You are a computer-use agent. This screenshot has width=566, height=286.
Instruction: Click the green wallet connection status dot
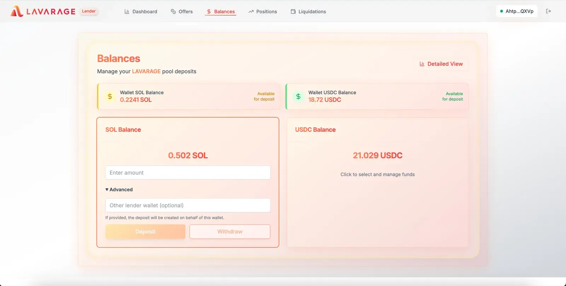click(x=501, y=11)
